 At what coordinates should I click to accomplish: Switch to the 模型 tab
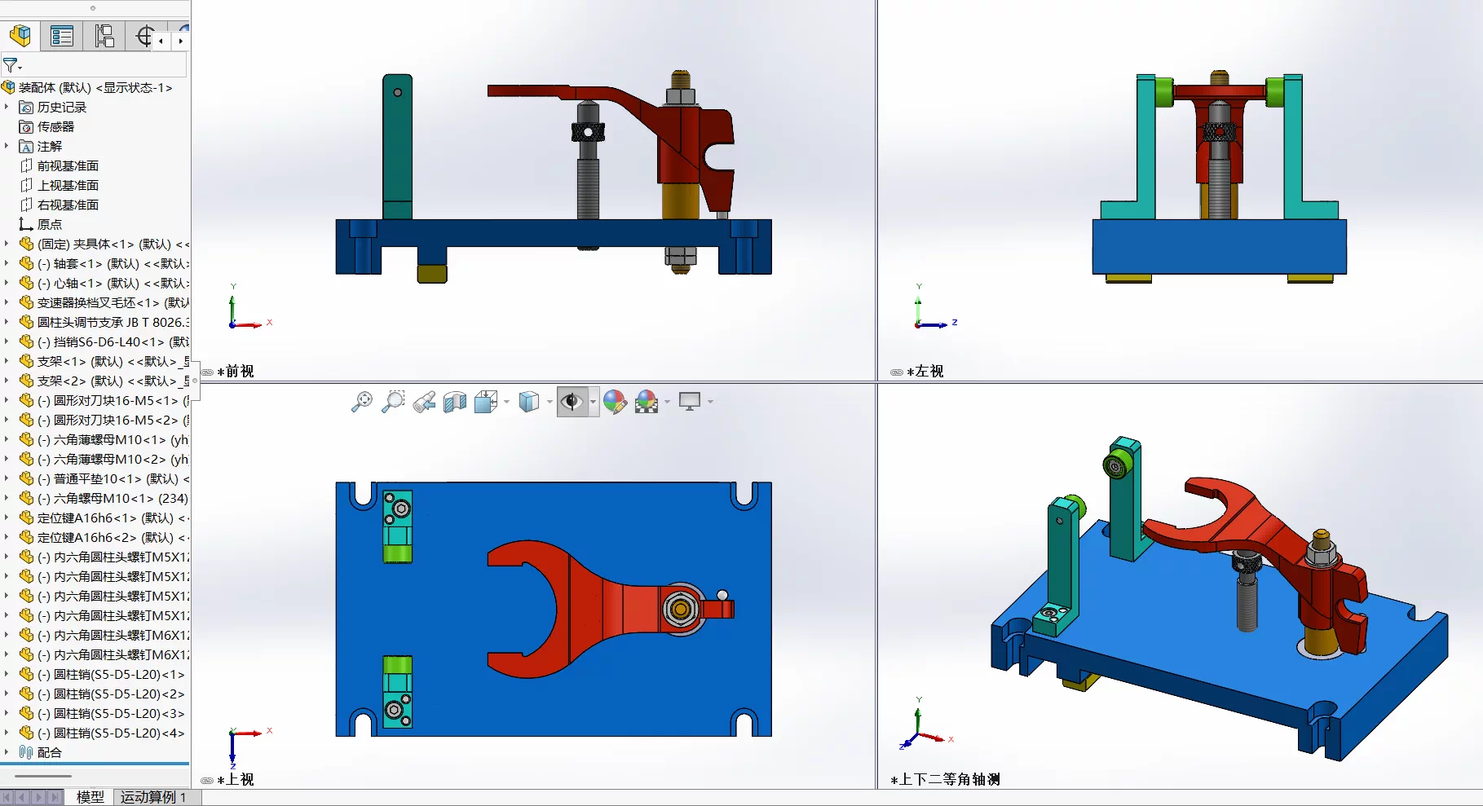pos(90,797)
